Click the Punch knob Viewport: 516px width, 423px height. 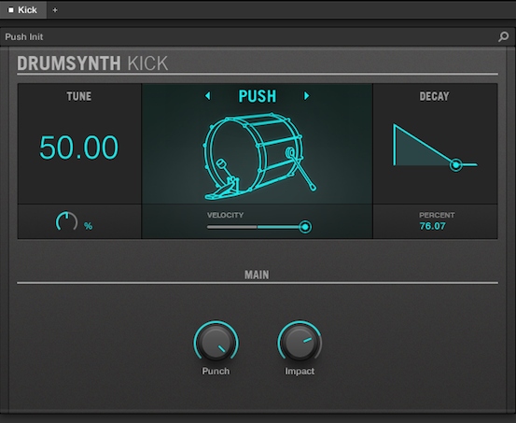216,342
